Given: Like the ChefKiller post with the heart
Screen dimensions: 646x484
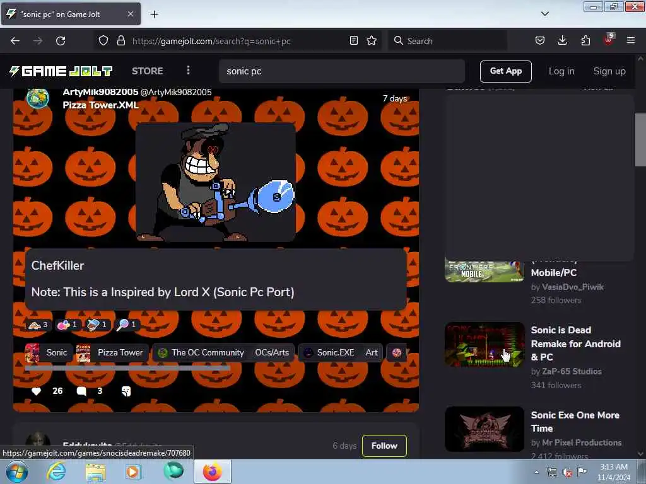Looking at the screenshot, I should point(36,391).
